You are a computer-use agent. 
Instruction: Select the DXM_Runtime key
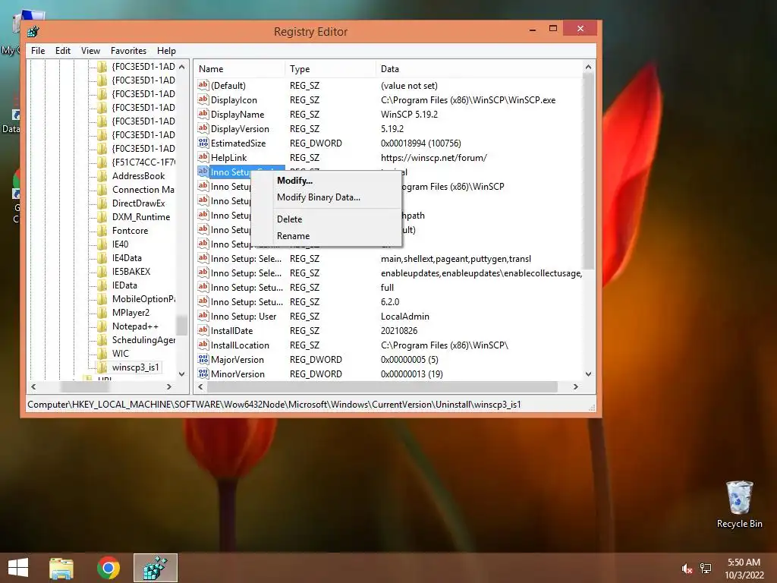[x=140, y=217]
